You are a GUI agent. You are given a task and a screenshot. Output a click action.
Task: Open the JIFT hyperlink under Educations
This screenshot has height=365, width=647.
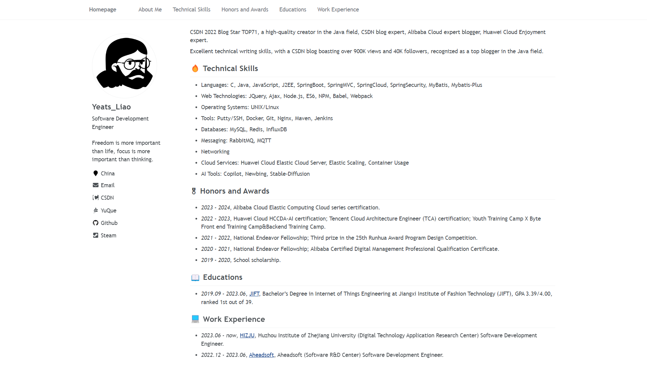point(254,294)
